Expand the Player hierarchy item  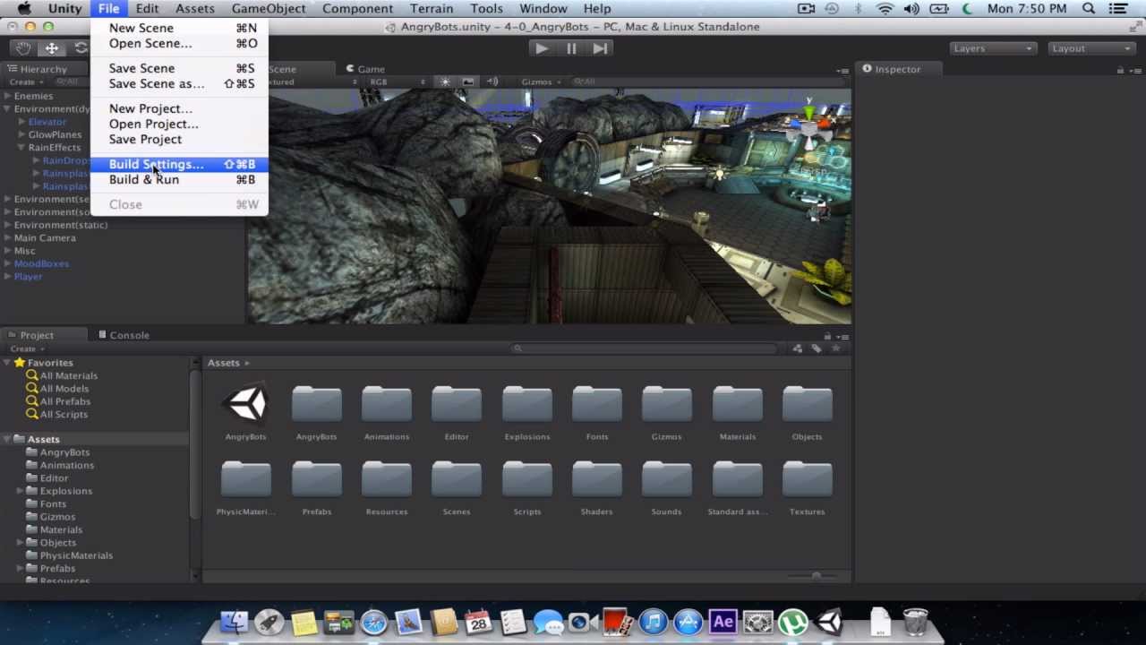point(7,277)
